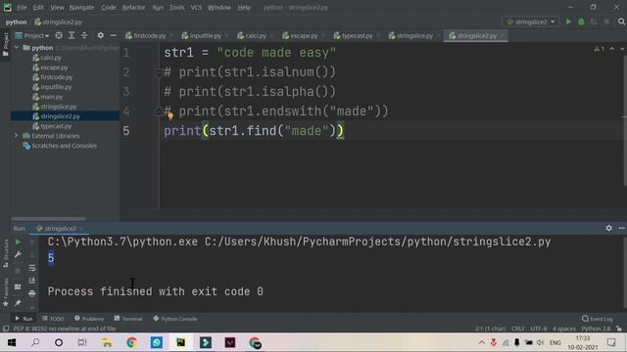Select calci.py in the project tree

(x=51, y=58)
